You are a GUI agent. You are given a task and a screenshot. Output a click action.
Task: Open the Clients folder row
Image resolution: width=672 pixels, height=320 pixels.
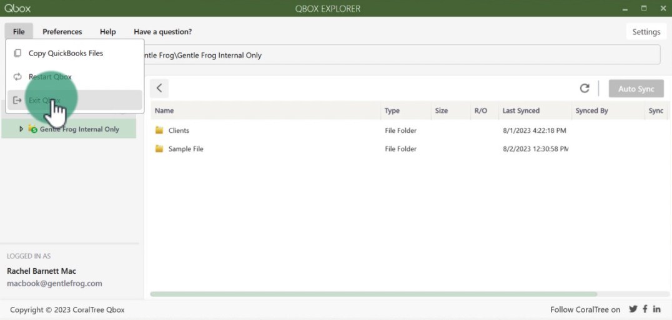tap(409, 130)
